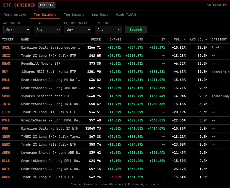Open the NBIL ticker link
230x188 pixels.
[x=6, y=169]
